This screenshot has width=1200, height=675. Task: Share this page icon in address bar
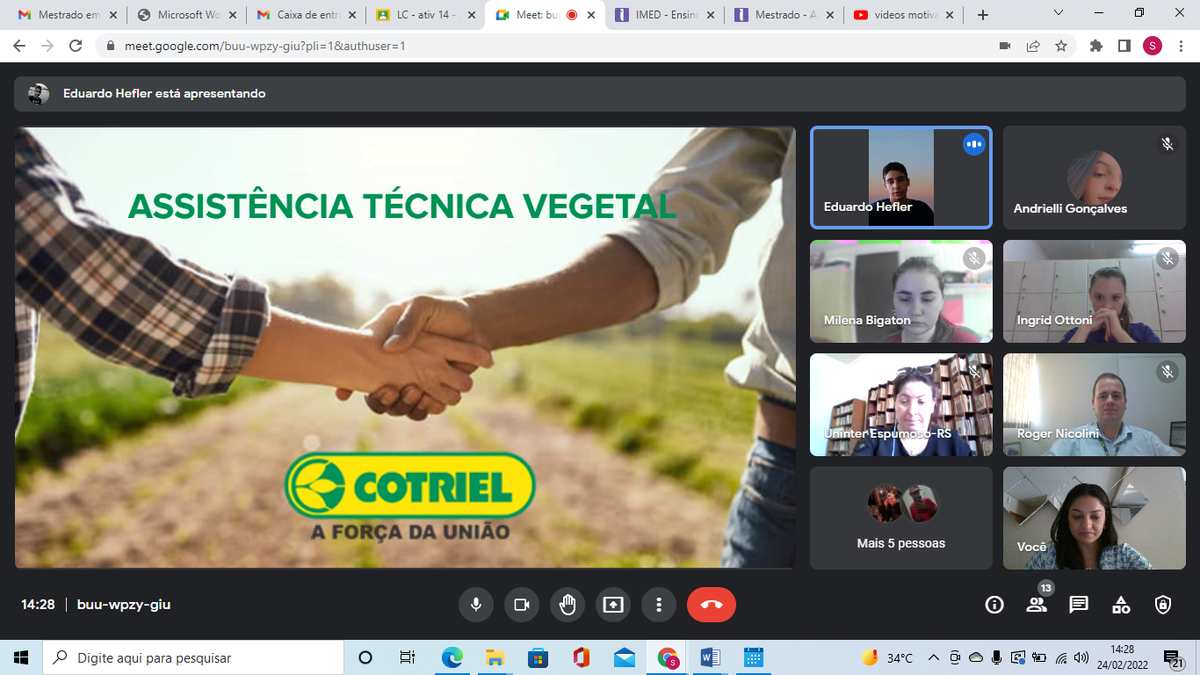pyautogui.click(x=1033, y=46)
